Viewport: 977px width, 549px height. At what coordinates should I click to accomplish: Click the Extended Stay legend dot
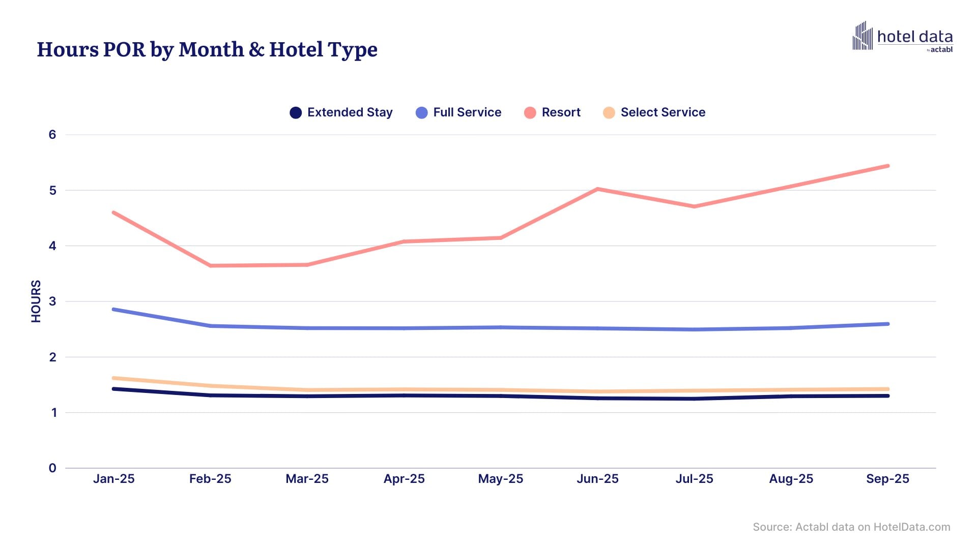(297, 112)
